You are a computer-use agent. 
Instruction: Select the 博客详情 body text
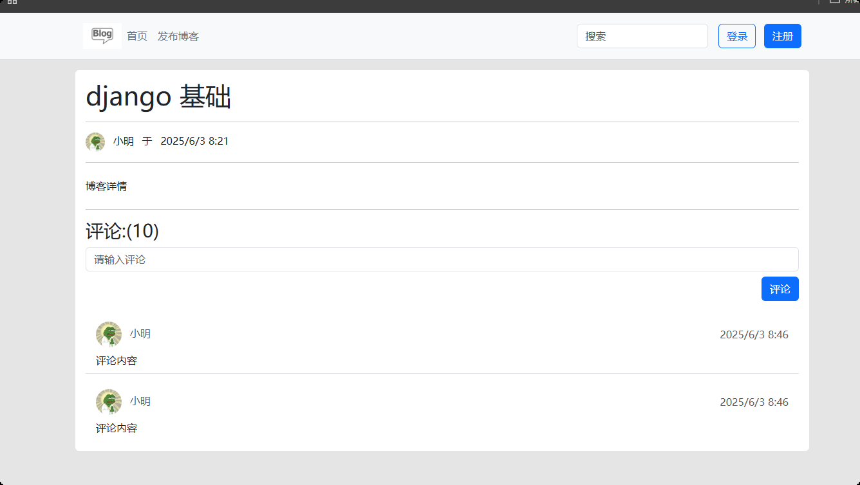106,187
